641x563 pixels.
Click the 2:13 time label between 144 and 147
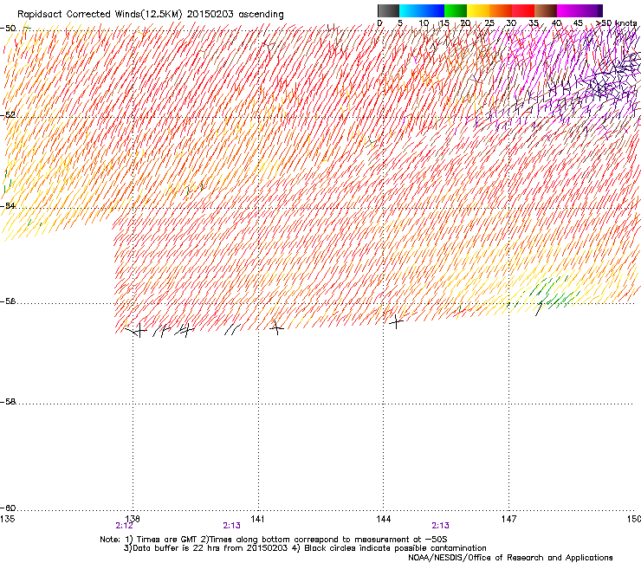(x=440, y=526)
